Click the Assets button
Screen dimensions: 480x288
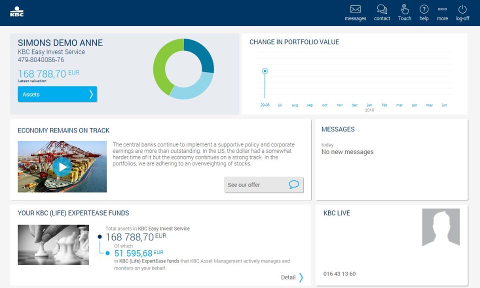(57, 94)
